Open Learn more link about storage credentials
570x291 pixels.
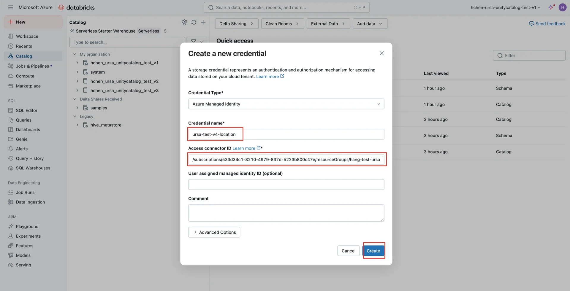click(x=270, y=77)
